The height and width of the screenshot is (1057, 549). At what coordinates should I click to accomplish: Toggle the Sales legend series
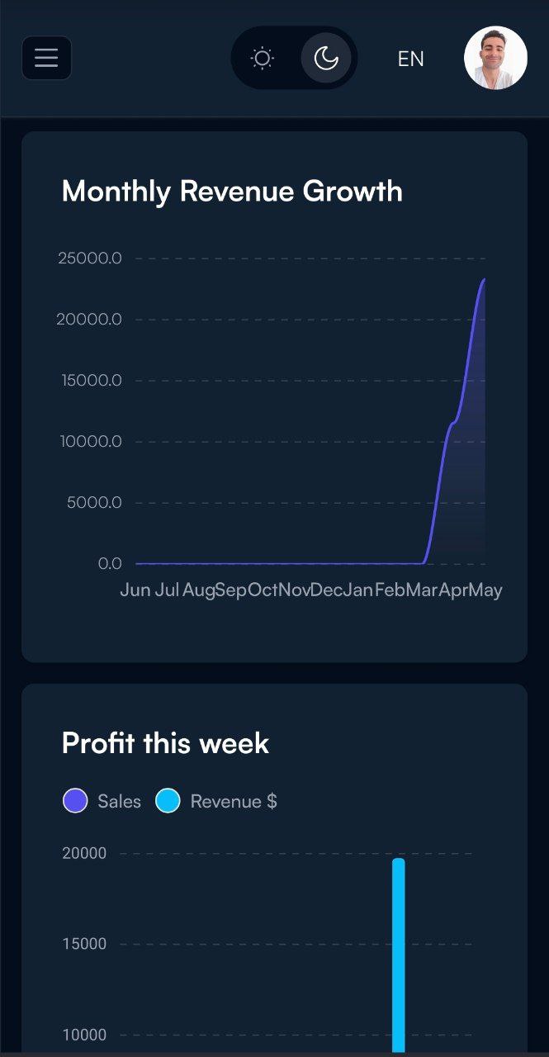point(102,801)
